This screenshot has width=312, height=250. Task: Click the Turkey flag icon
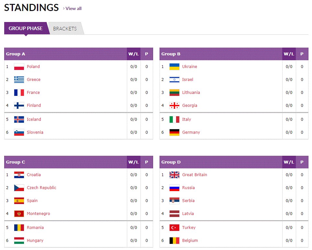[x=174, y=228]
